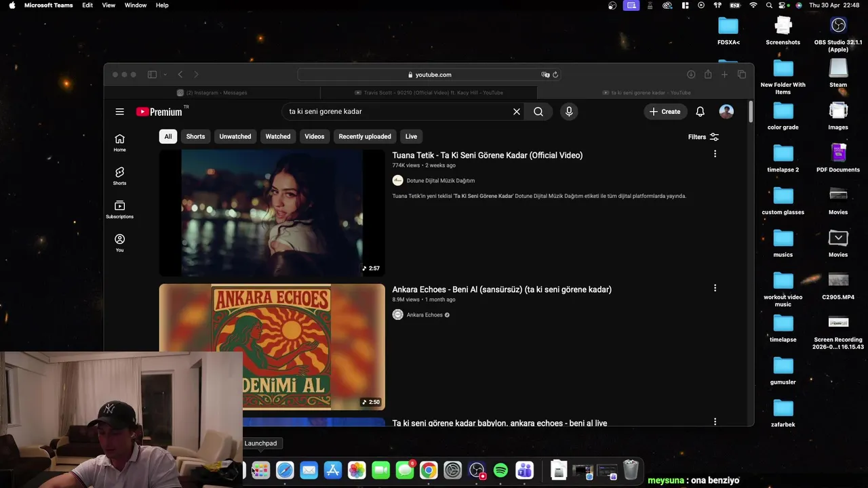
Task: Open YouTube notifications bell
Action: click(x=700, y=112)
